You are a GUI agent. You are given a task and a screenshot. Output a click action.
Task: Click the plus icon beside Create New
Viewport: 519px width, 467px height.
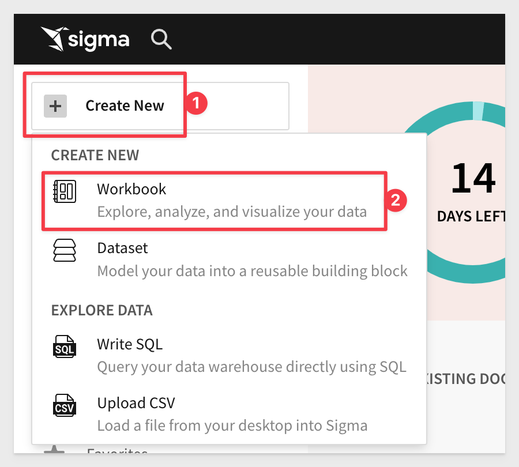click(55, 106)
